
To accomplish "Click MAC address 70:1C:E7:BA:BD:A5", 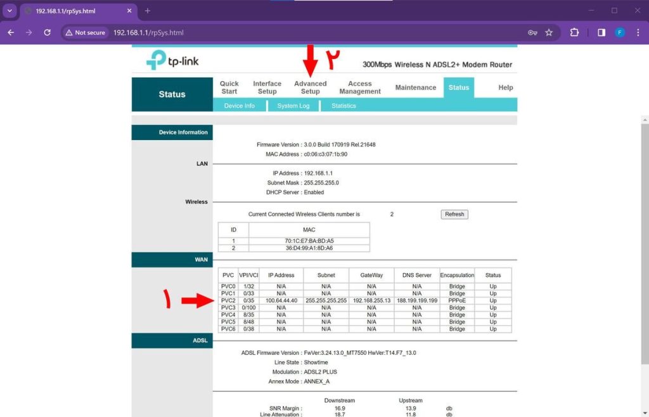I will coord(309,241).
